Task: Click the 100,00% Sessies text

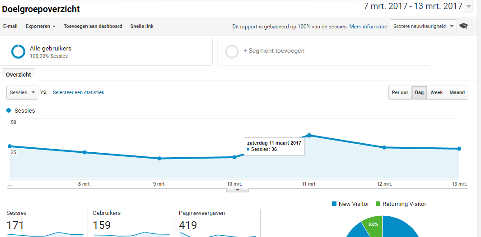Action: [49, 56]
